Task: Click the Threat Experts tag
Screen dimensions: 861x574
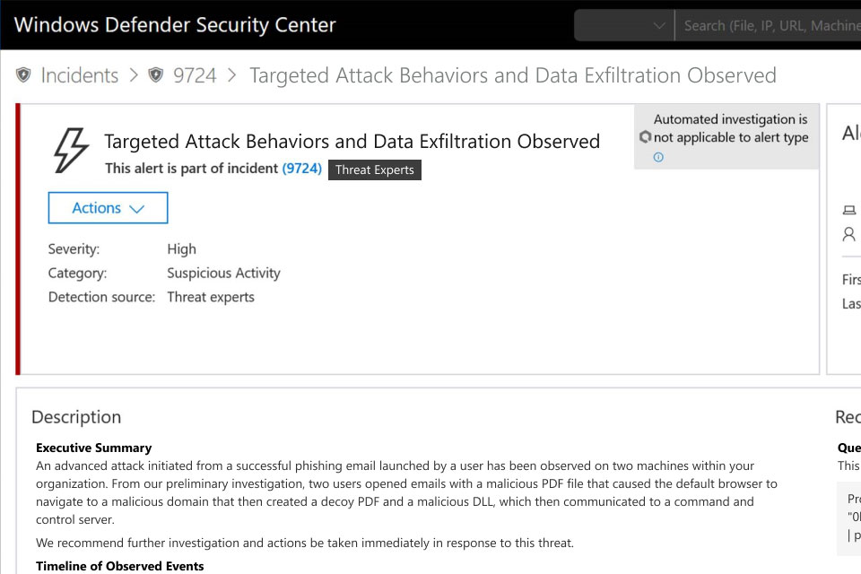Action: tap(375, 170)
